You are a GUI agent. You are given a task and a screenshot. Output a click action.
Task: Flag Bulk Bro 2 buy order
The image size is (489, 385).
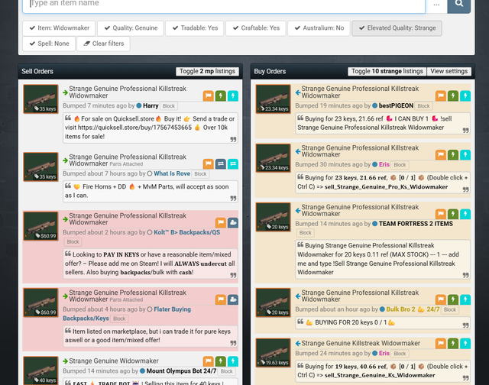[x=441, y=299]
